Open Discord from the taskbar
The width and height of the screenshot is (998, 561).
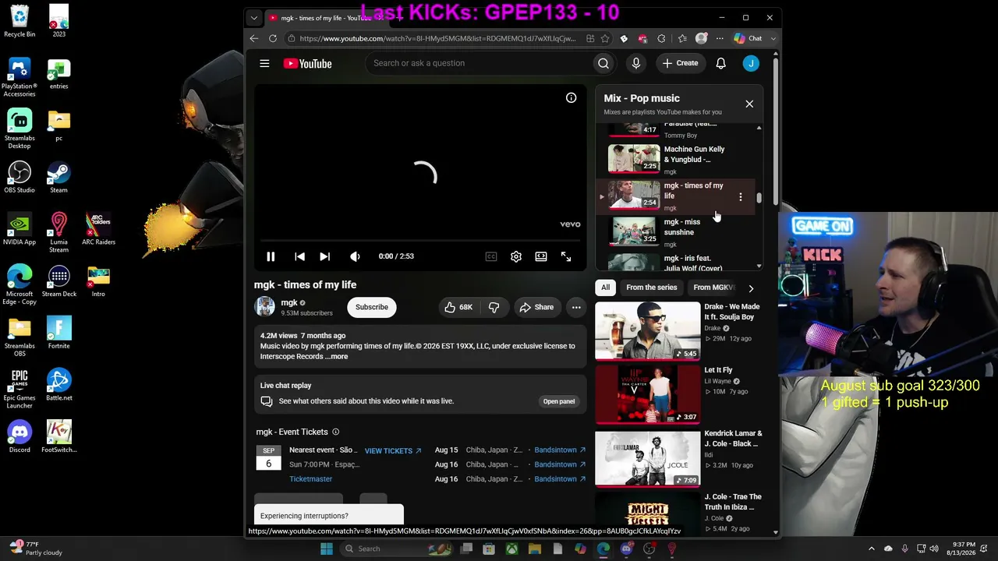[626, 549]
